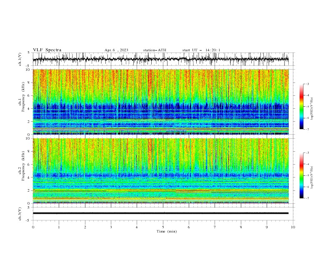This screenshot has height=255, width=330.
Task: Click the 'Time (min)' axis label
Action: tap(167, 231)
